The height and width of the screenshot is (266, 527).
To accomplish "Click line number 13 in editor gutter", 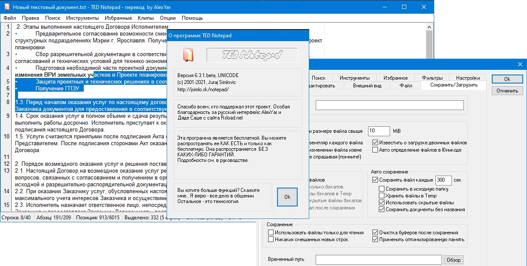I will point(7,170).
